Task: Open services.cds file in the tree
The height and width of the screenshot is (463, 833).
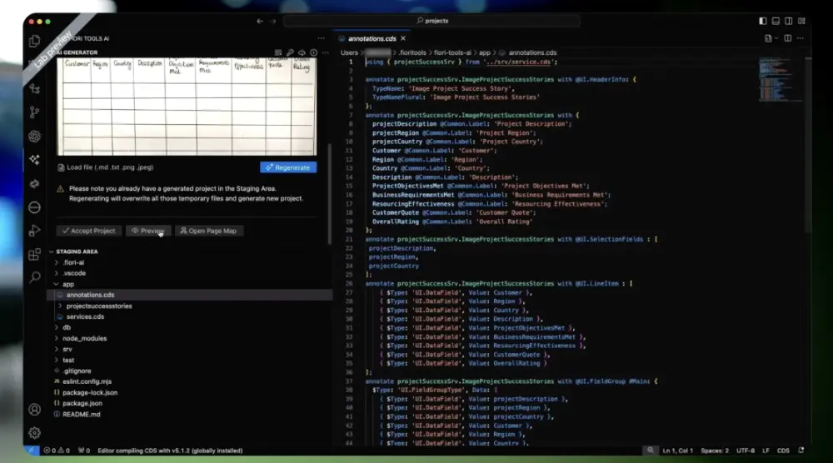Action: [x=85, y=316]
